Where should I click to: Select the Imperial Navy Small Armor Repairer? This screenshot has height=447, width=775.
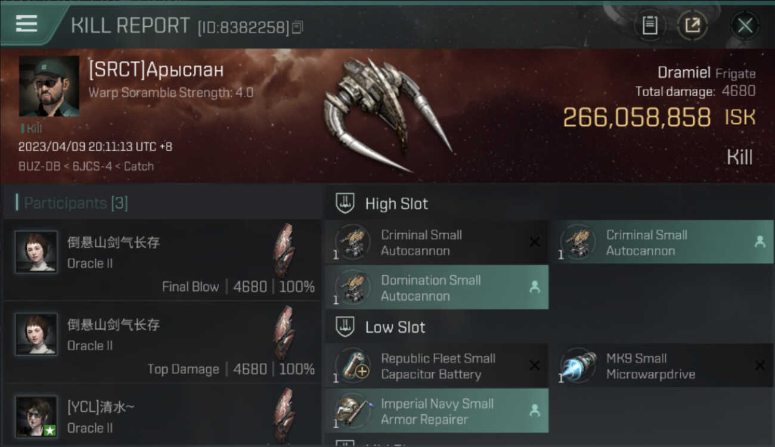(x=436, y=411)
